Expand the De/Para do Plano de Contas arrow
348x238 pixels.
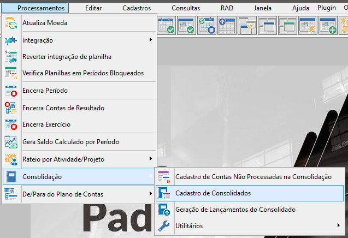point(151,194)
